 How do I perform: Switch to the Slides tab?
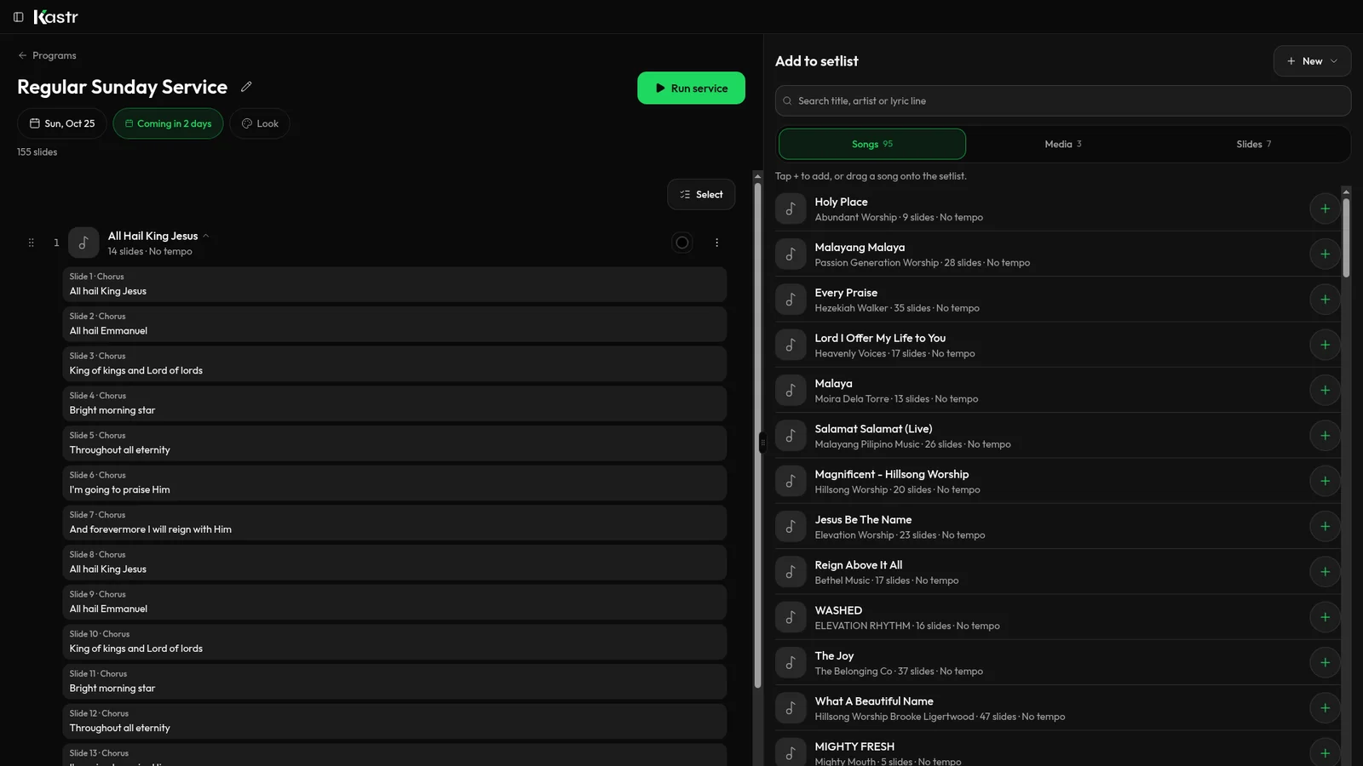click(x=1254, y=144)
